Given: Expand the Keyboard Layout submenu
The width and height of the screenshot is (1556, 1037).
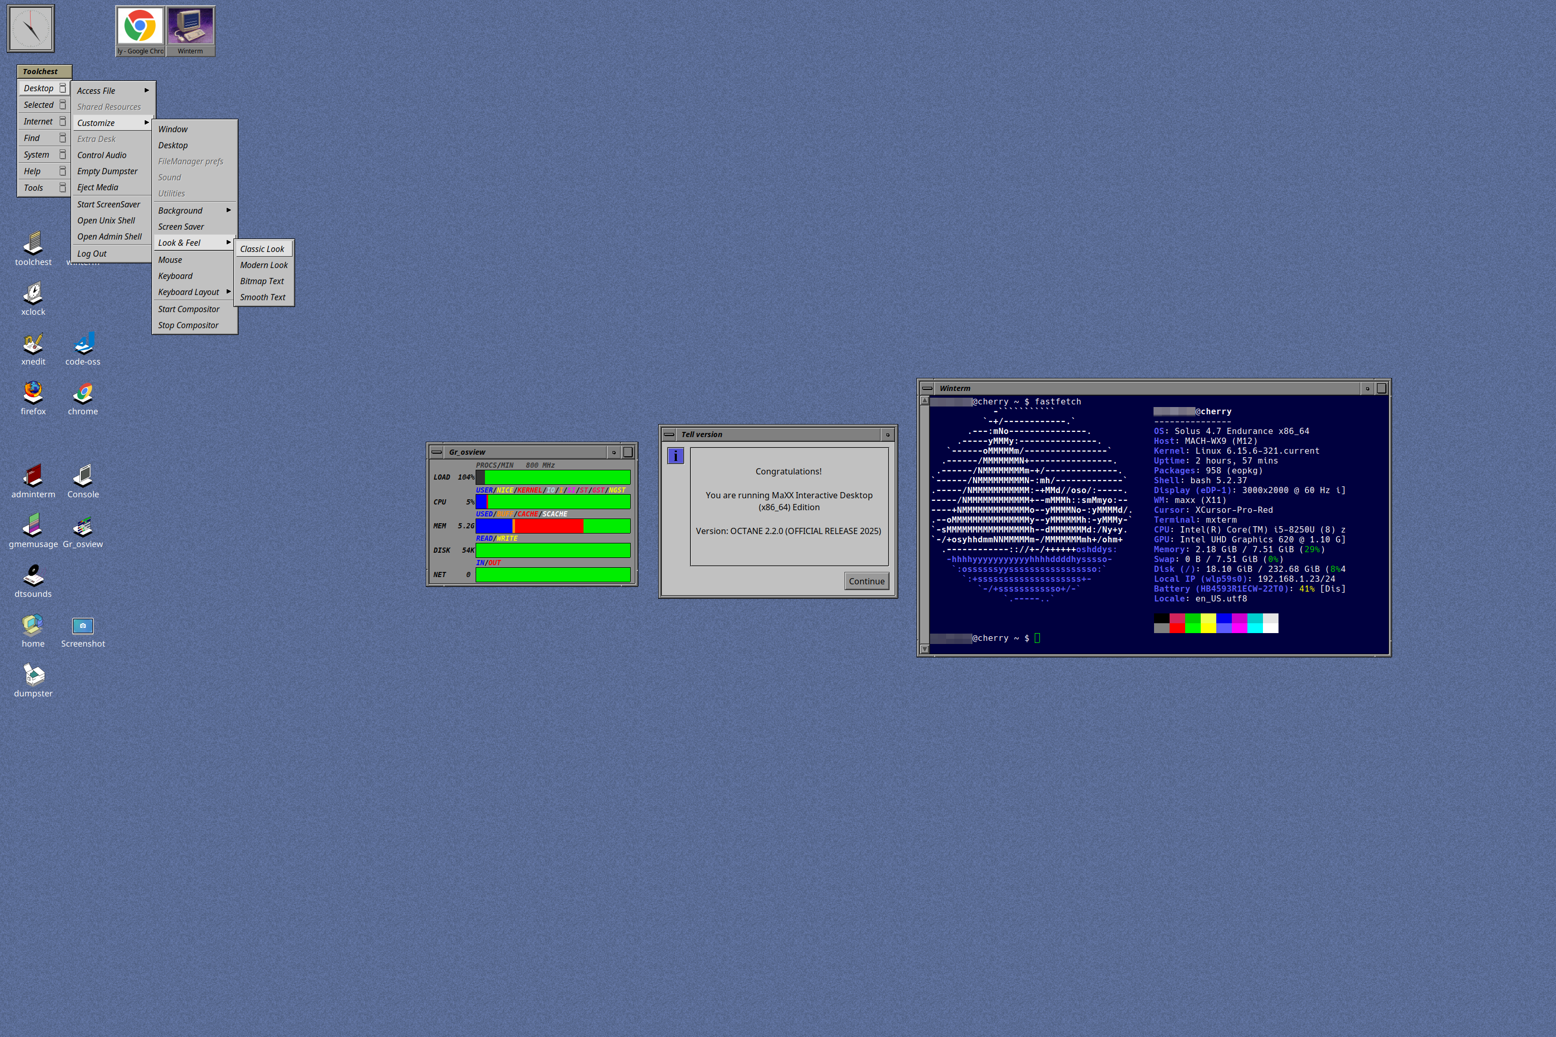Looking at the screenshot, I should pos(195,291).
